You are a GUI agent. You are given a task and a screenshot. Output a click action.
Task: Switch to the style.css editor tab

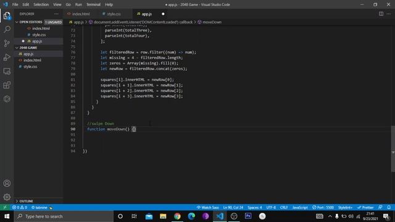114,14
